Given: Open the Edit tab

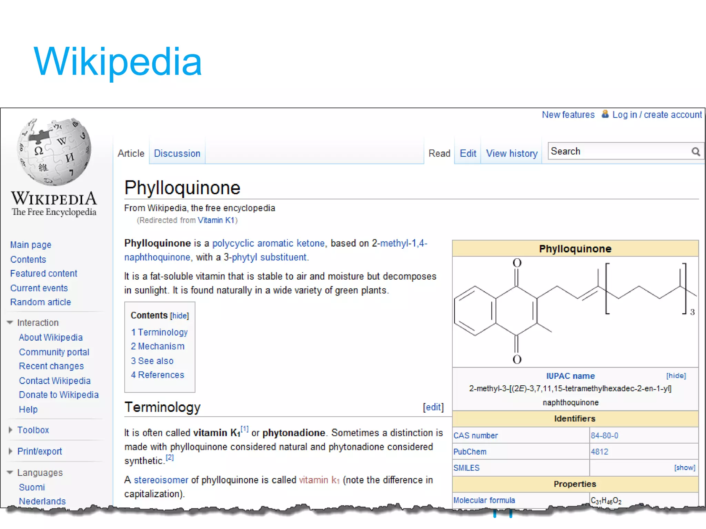Looking at the screenshot, I should (x=468, y=153).
